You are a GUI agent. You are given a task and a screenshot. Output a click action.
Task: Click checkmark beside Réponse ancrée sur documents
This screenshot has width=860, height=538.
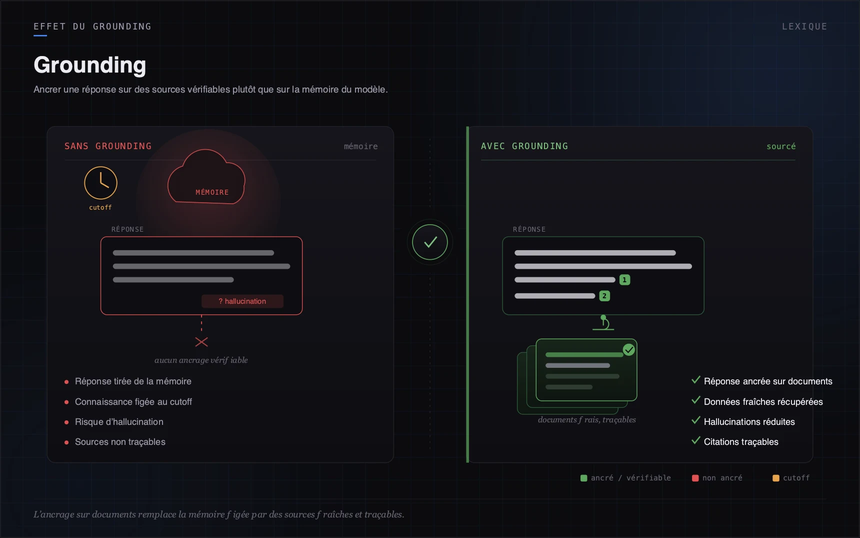[x=695, y=380]
